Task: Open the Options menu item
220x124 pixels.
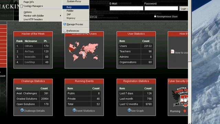Action: tap(27, 12)
